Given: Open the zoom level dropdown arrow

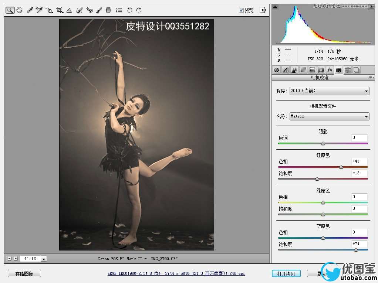Looking at the screenshot, I should 44,259.
